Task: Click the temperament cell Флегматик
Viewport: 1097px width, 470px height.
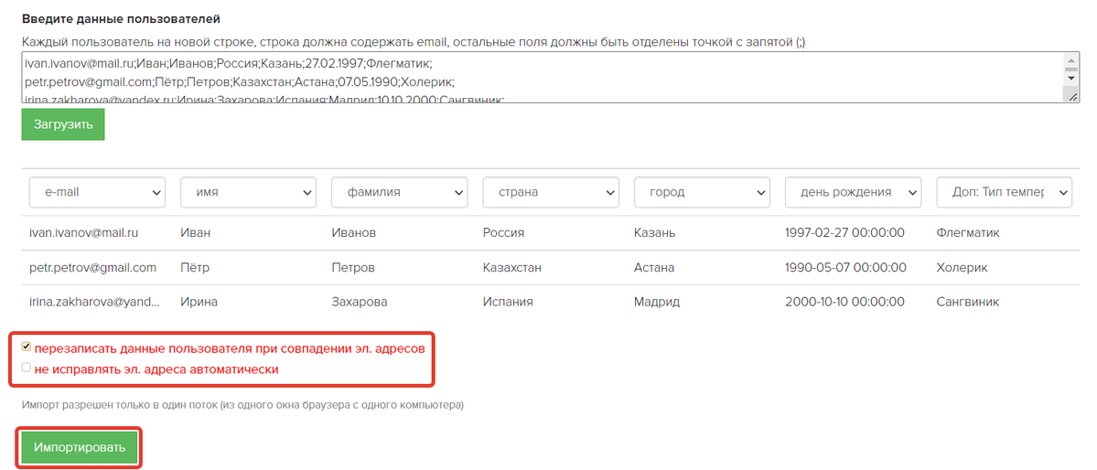Action: (x=968, y=233)
